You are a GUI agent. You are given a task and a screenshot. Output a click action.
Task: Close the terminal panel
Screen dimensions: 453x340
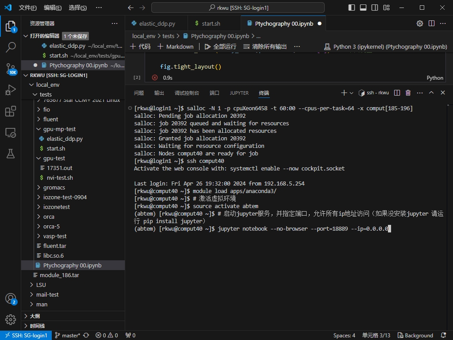pyautogui.click(x=443, y=93)
